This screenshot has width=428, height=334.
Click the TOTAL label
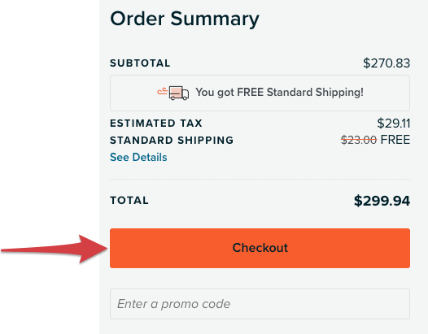click(x=129, y=201)
